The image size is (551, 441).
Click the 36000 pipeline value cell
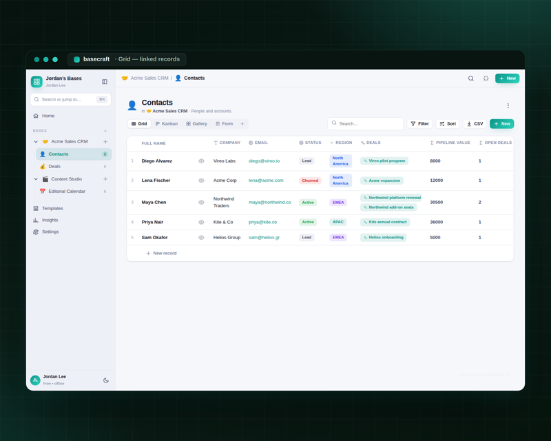point(437,223)
